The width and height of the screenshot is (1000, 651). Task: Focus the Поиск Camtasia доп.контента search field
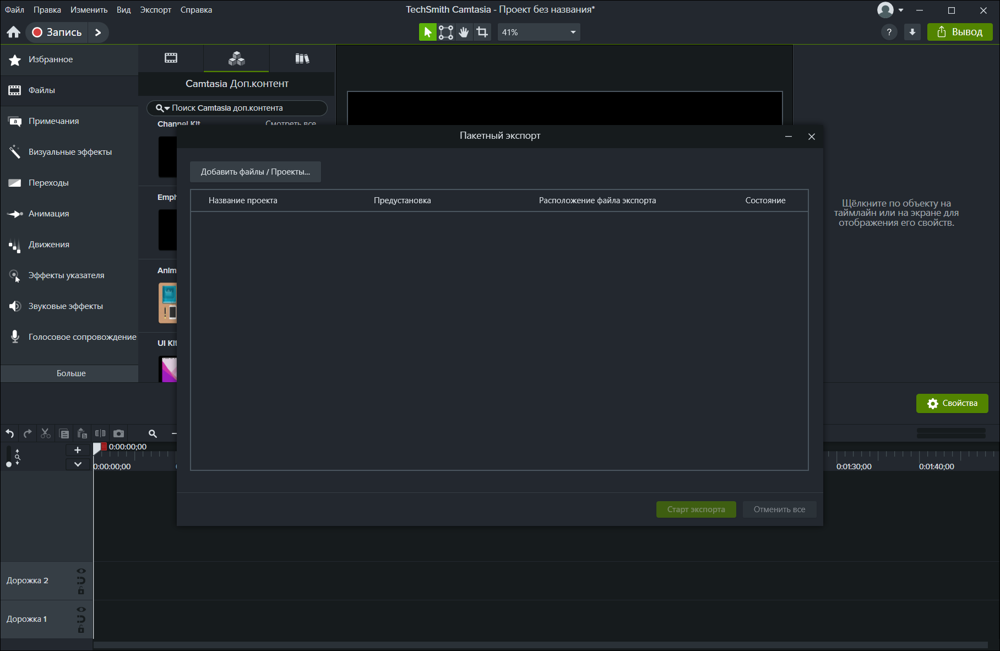pos(237,109)
